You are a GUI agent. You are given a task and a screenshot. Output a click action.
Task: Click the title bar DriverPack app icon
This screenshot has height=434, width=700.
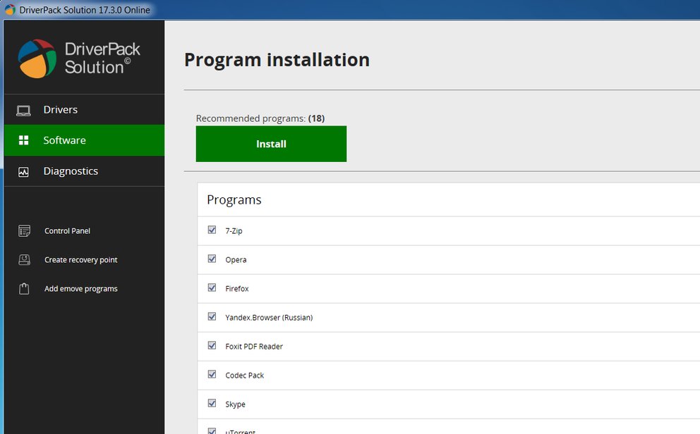[x=10, y=9]
